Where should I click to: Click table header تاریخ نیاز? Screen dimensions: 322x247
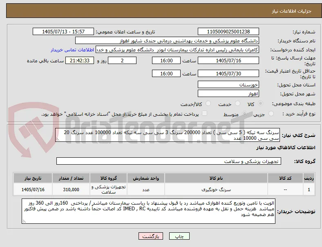click(x=33, y=178)
